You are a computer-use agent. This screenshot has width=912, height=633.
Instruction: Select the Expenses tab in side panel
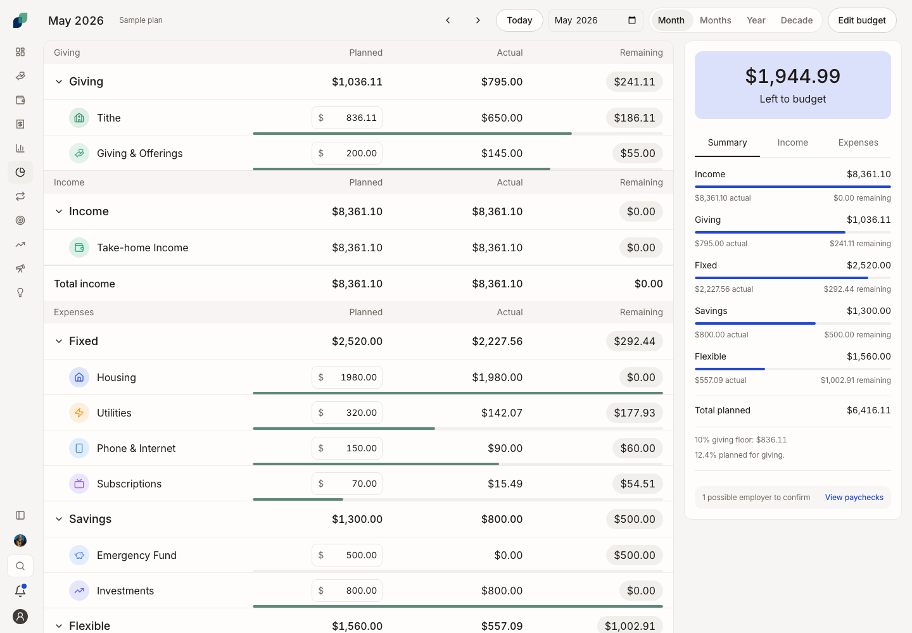(858, 142)
